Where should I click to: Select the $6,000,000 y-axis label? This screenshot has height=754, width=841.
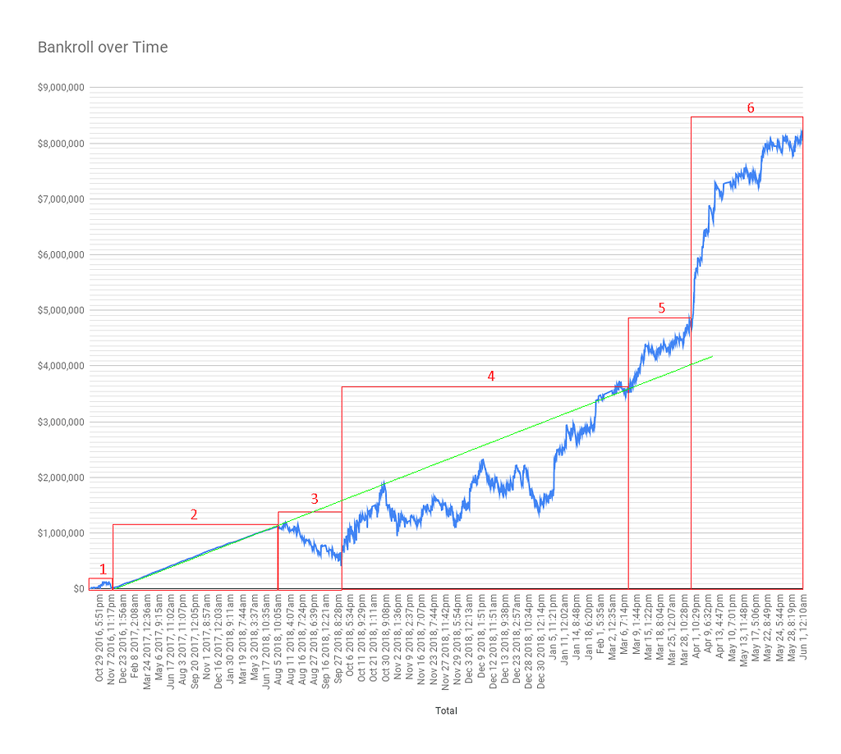click(x=61, y=254)
